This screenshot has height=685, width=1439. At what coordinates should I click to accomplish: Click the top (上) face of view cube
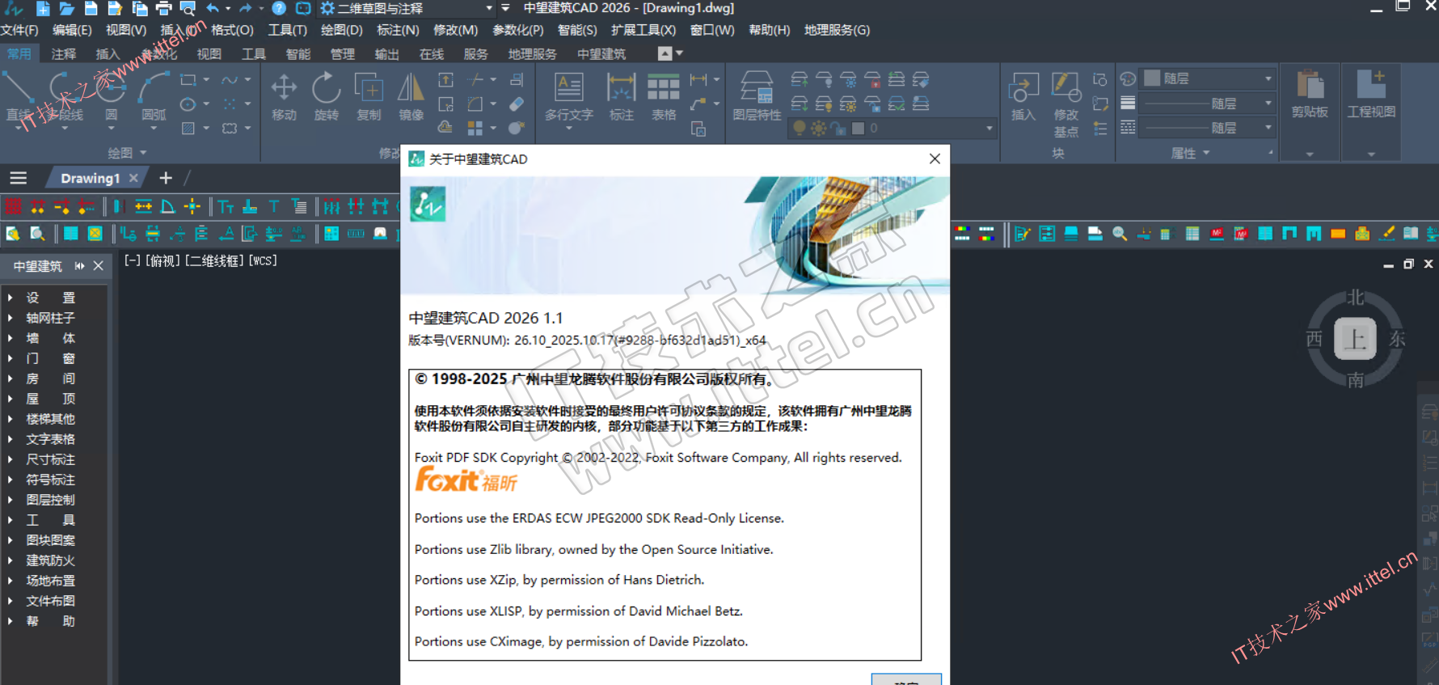[1354, 338]
